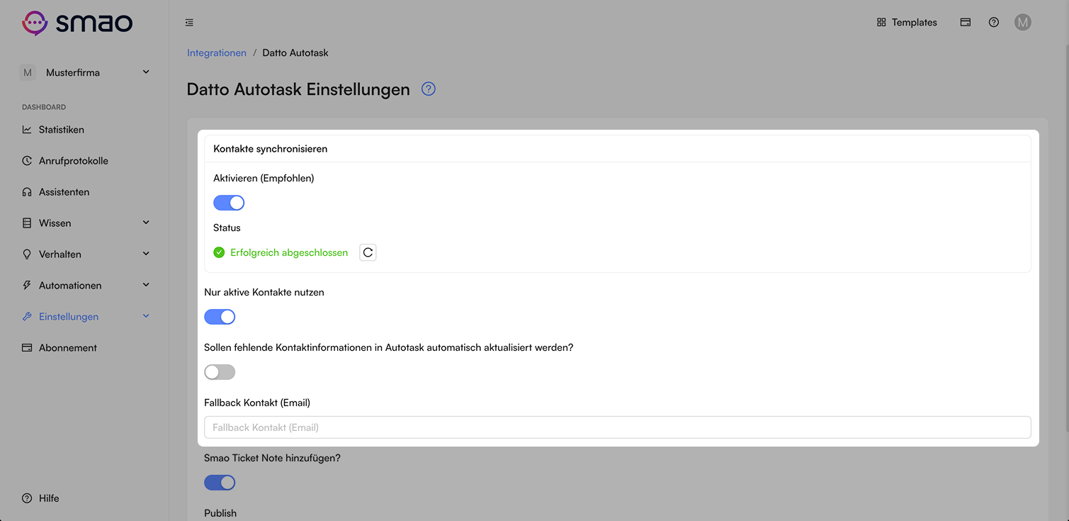Click the DASHBOARD section label
This screenshot has width=1069, height=521.
44,107
